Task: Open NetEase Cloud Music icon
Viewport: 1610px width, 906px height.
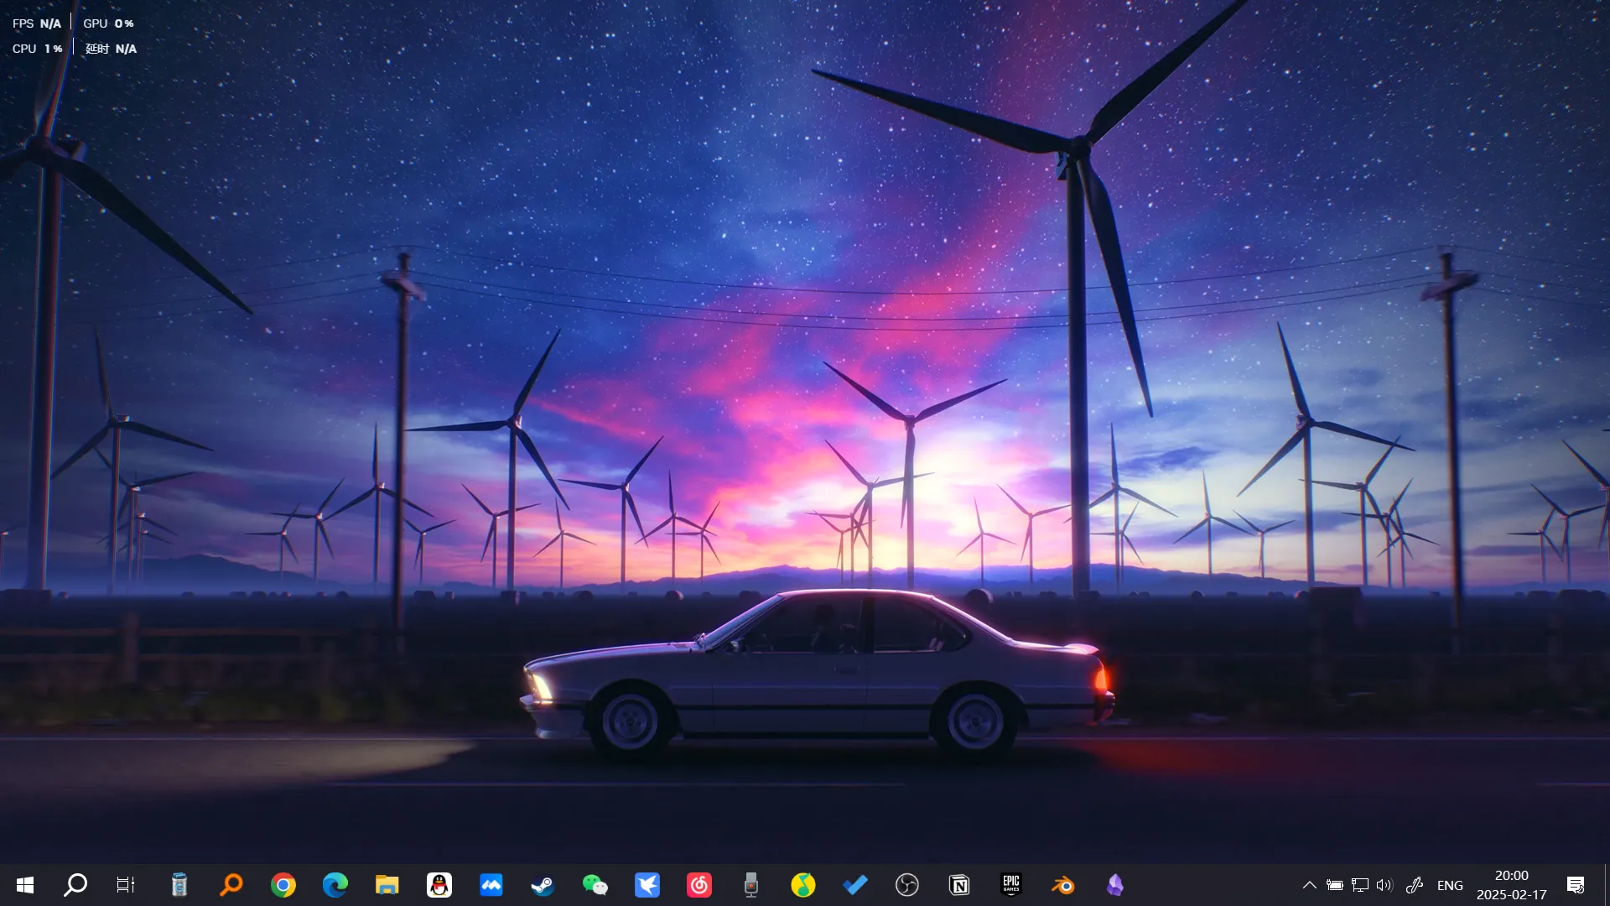Action: click(x=699, y=885)
